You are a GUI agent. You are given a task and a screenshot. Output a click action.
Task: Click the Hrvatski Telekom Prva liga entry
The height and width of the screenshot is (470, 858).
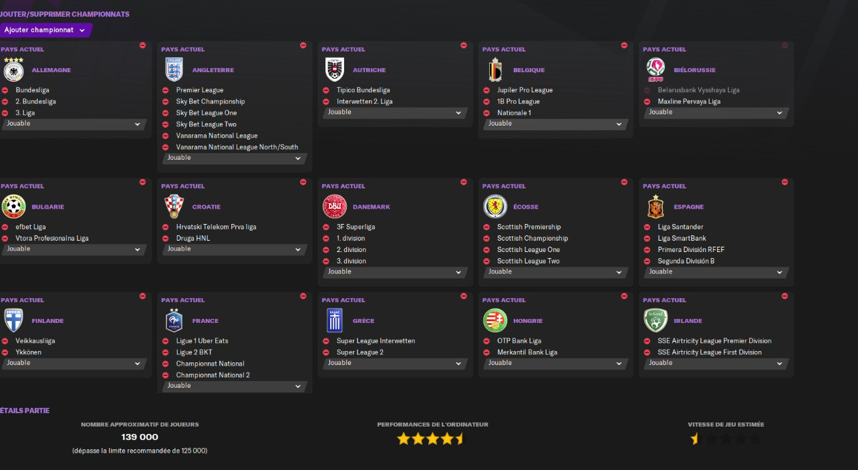[x=217, y=227]
